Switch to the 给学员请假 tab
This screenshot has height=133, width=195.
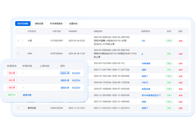(23, 24)
